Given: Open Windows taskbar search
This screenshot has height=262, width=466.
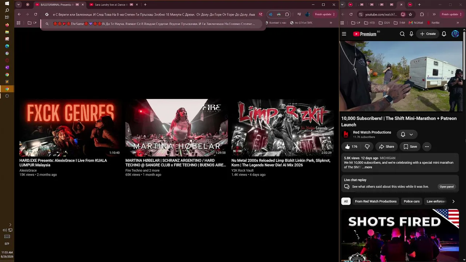Looking at the screenshot, I should [x=7, y=10].
